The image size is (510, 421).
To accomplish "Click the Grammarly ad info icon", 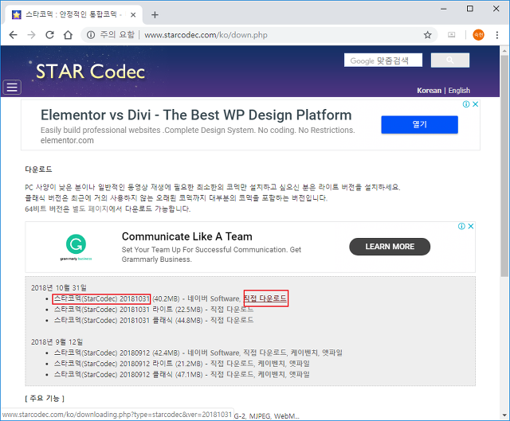I will tap(461, 226).
